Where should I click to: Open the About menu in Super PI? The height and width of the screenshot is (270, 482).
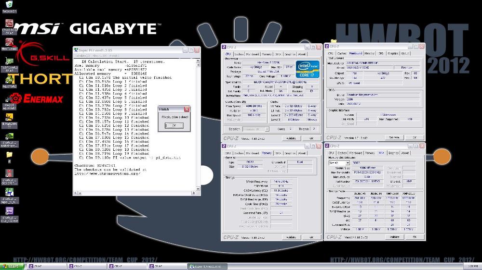[x=99, y=56]
